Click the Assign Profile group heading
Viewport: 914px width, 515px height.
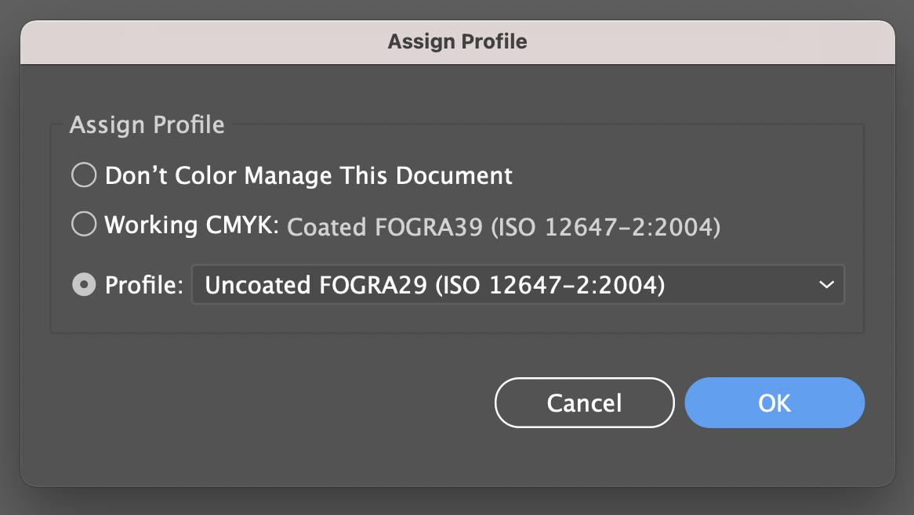147,125
